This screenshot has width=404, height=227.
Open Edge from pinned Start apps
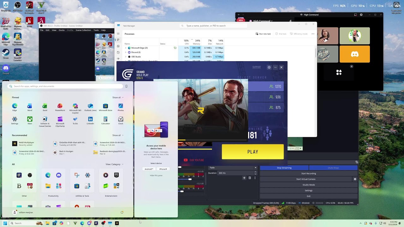(x=15, y=107)
